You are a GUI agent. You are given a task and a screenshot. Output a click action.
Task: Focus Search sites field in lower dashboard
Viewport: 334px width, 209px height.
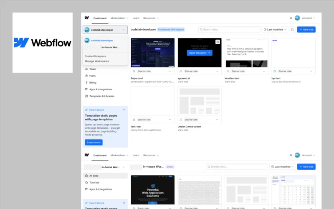click(237, 166)
